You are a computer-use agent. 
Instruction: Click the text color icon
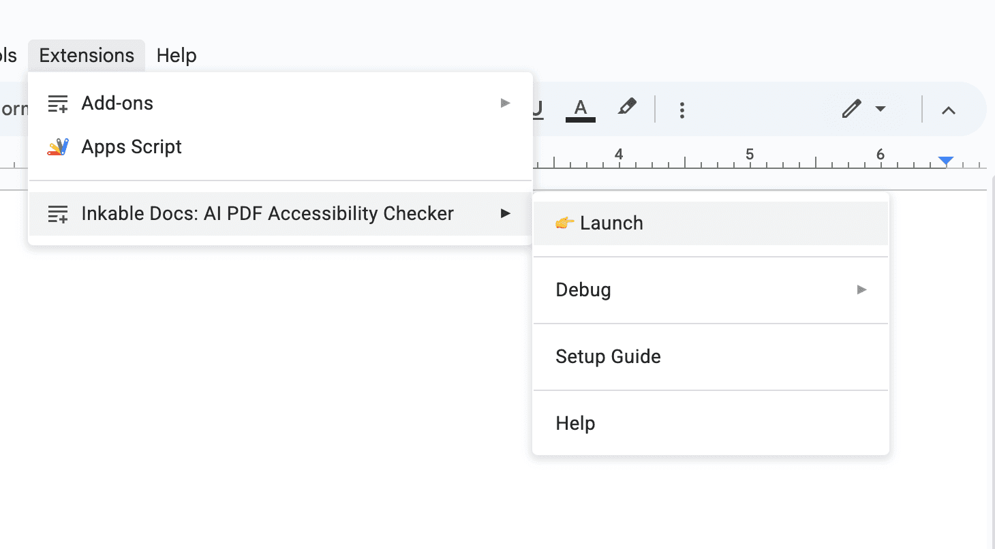click(580, 108)
